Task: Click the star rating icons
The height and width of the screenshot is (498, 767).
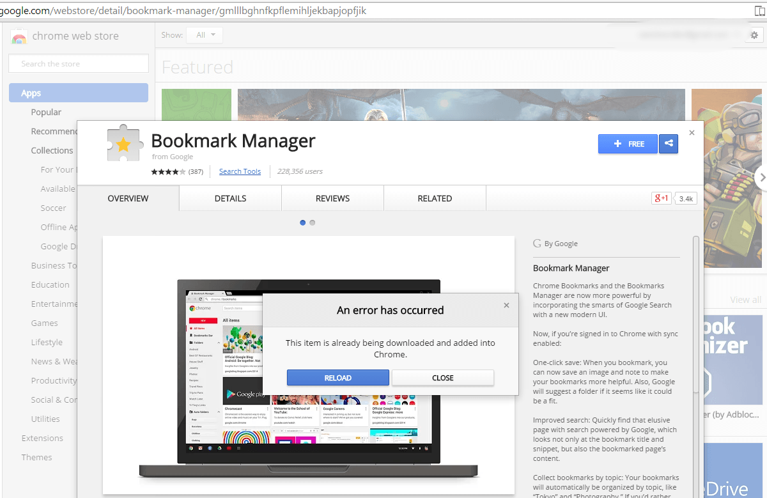Action: 168,171
